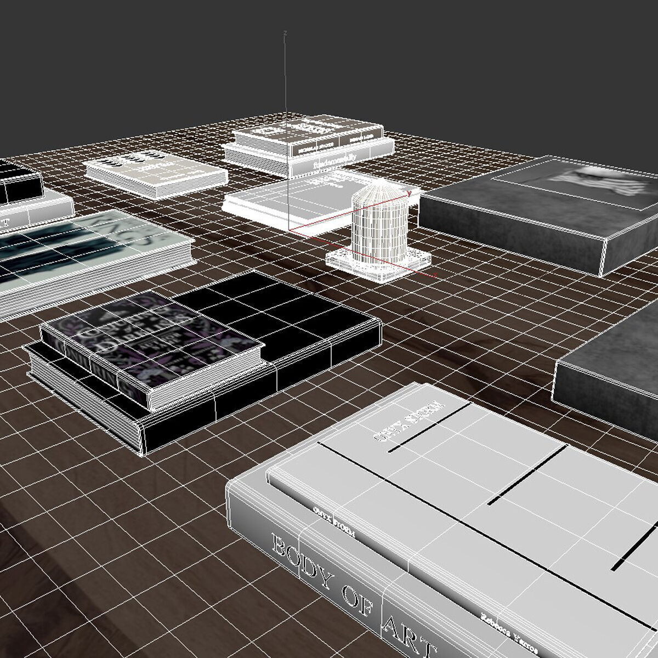The image size is (658, 658).
Task: Click 'Rebecca Yarros' text on book spine
Action: [509, 633]
